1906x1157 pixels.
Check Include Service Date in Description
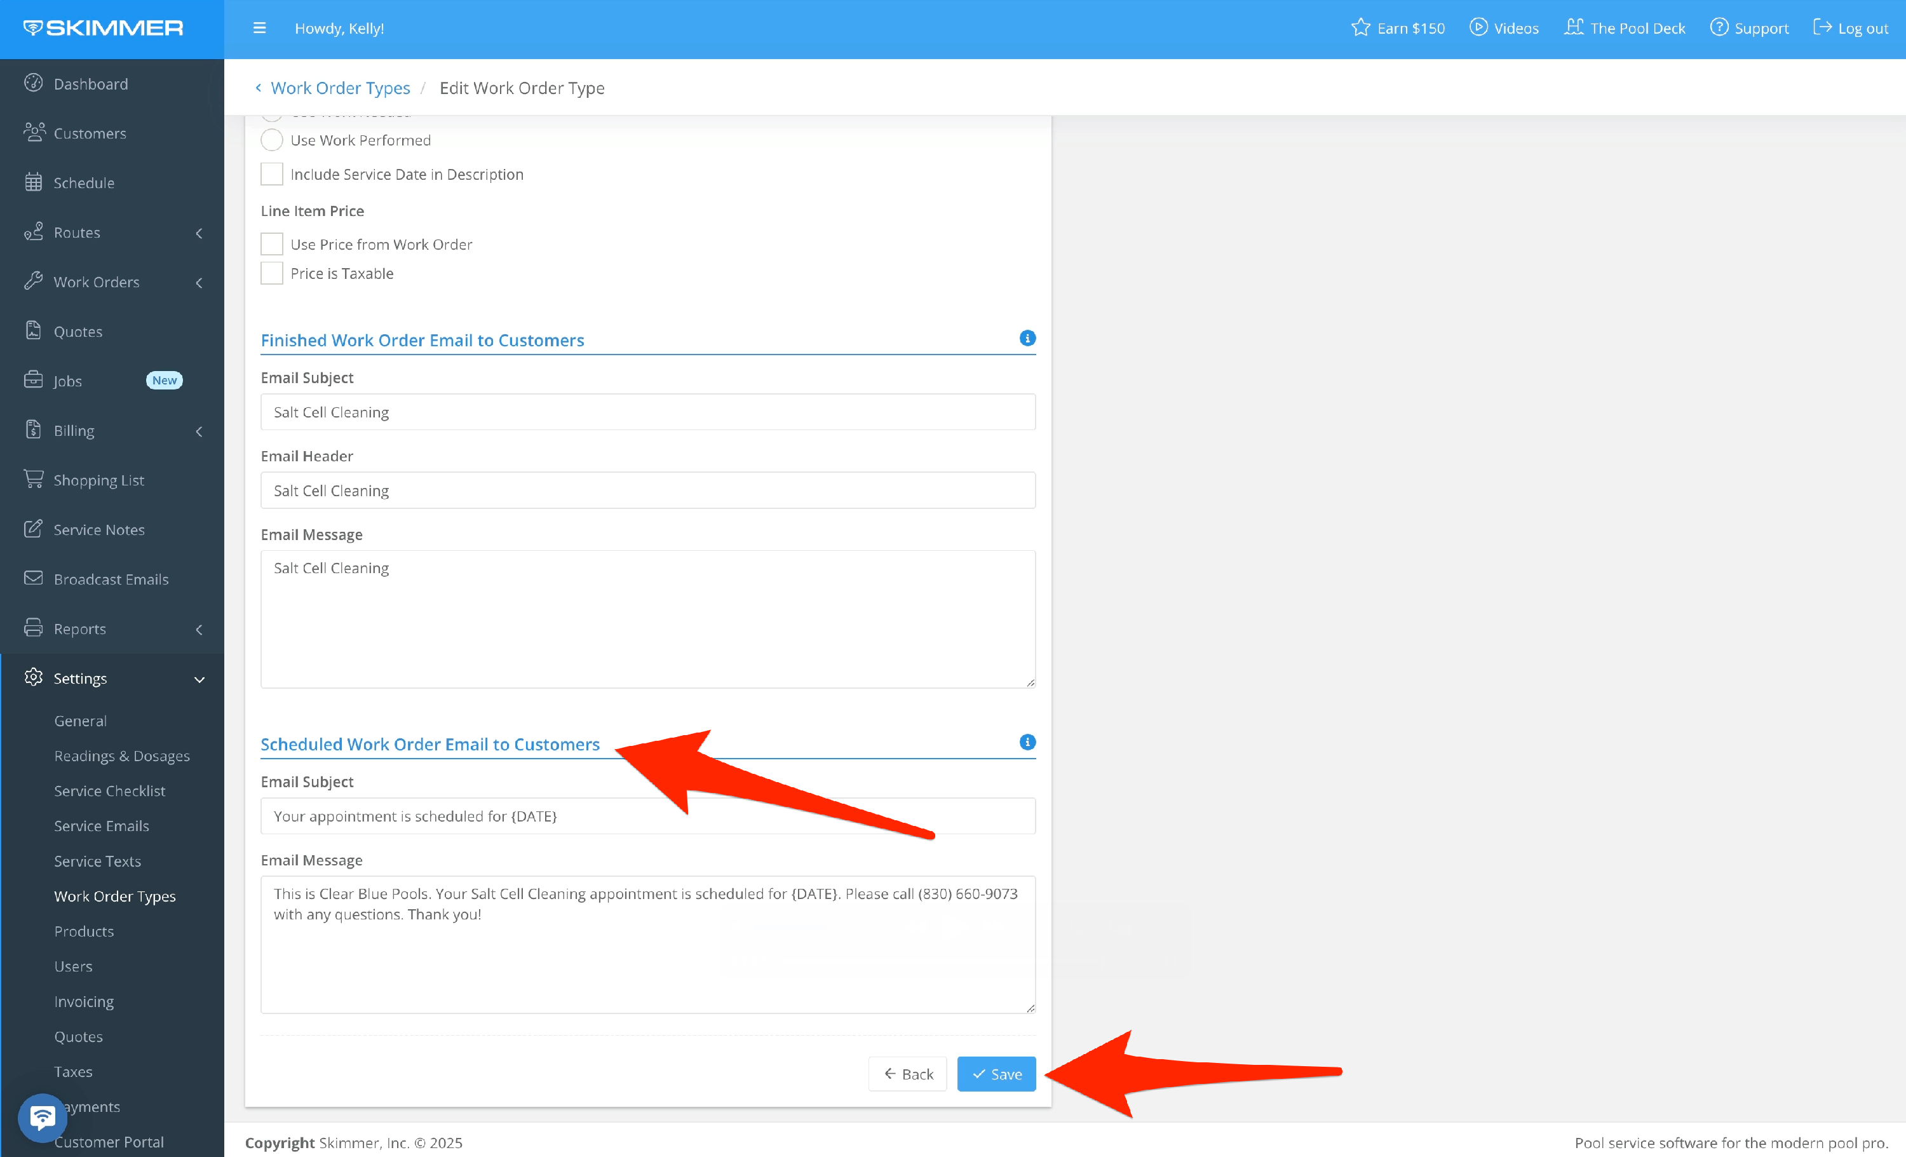point(271,174)
